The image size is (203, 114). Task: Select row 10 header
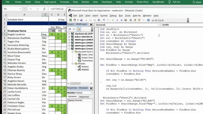(5, 52)
